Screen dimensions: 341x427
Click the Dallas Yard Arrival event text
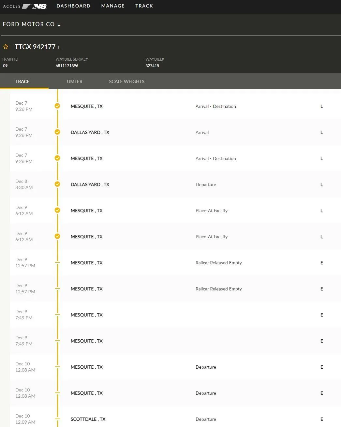pos(202,132)
